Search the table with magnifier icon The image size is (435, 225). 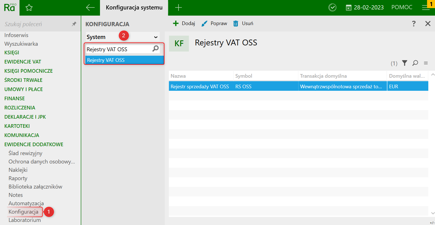pyautogui.click(x=415, y=63)
